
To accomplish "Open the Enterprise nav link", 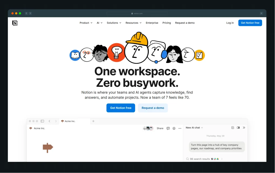I will [152, 23].
